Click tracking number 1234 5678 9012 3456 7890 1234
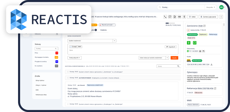The image size is (230, 112). [198, 64]
